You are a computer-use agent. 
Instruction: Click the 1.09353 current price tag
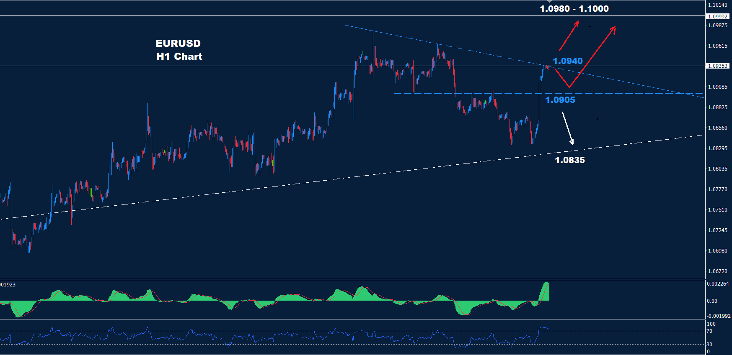point(717,66)
